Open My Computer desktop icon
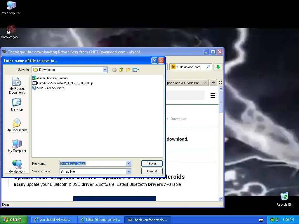The image size is (299, 224). [x=11, y=8]
